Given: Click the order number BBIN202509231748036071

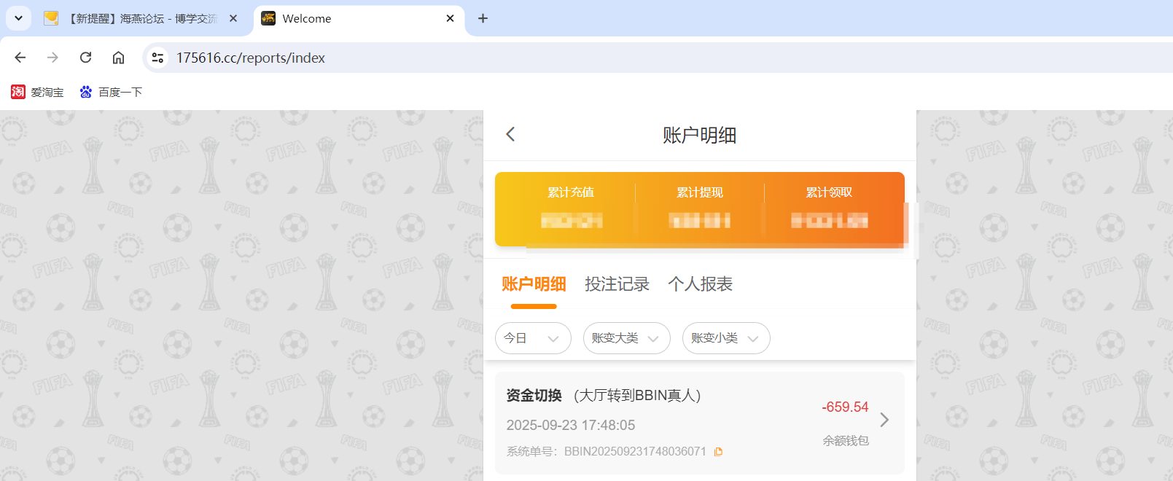Looking at the screenshot, I should 635,452.
